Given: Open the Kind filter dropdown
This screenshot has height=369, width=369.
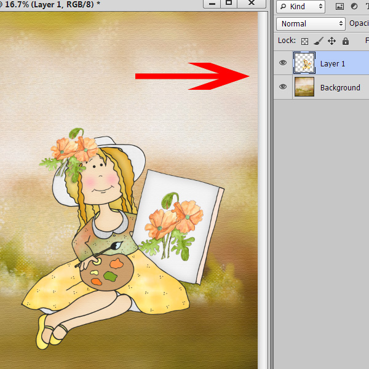Looking at the screenshot, I should tap(301, 6).
